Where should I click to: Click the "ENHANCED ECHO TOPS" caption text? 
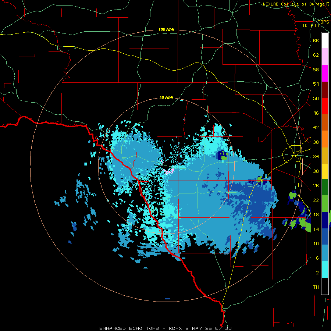click(x=129, y=328)
